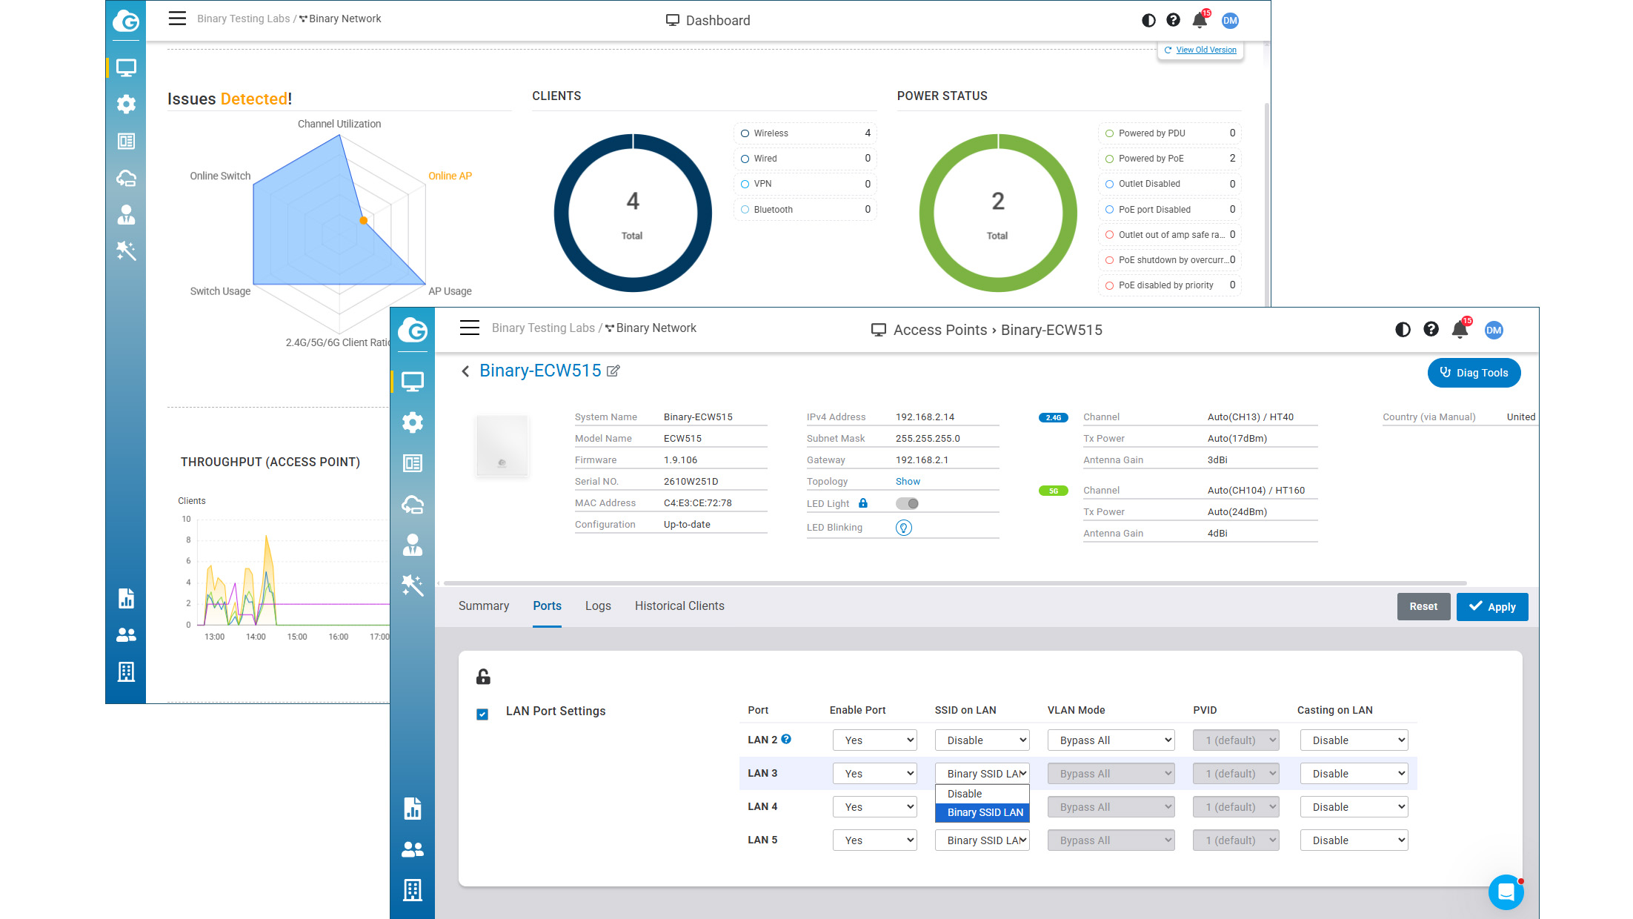Click the Topology Show link
Screen dimensions: 1633x919
(908, 482)
